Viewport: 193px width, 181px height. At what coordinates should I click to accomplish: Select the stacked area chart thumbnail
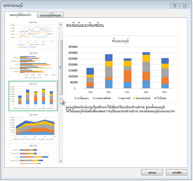[33, 127]
